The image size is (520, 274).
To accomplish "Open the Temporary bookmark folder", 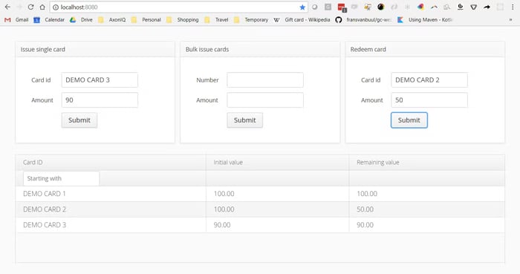I will pos(251,20).
